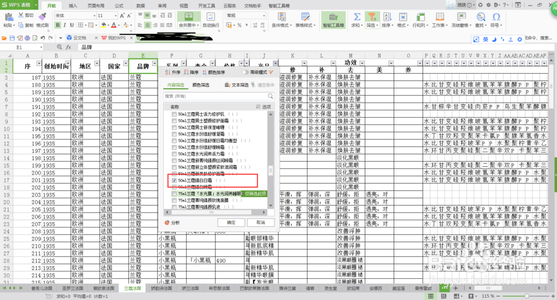Check the 50ml兰蔻男士塑颜修护面霜 checkbox
557x300 pixels.
point(174,121)
